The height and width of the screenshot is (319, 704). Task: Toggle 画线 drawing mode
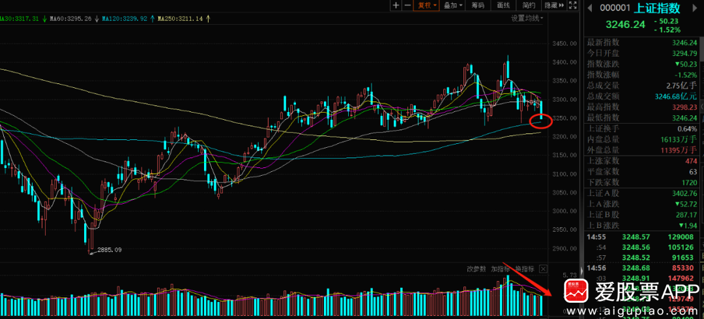[503, 5]
